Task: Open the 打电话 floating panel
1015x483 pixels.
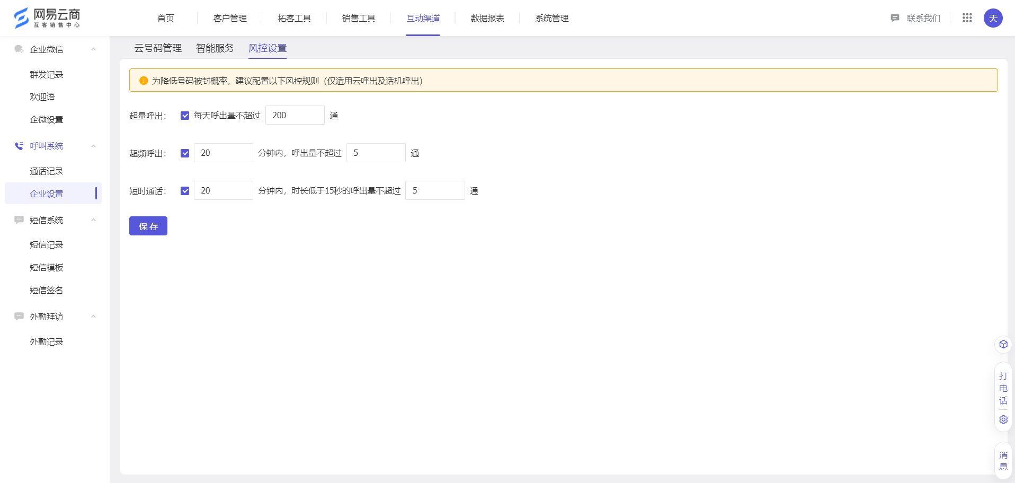Action: [1003, 388]
